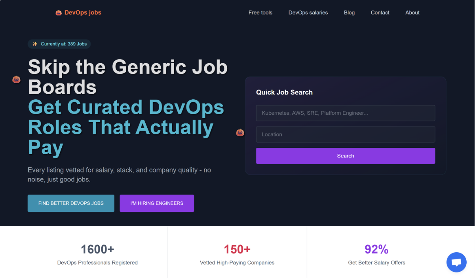Click the sparkle icon in the jobs counter badge
Viewport: 475px width, 278px height.
[x=34, y=43]
